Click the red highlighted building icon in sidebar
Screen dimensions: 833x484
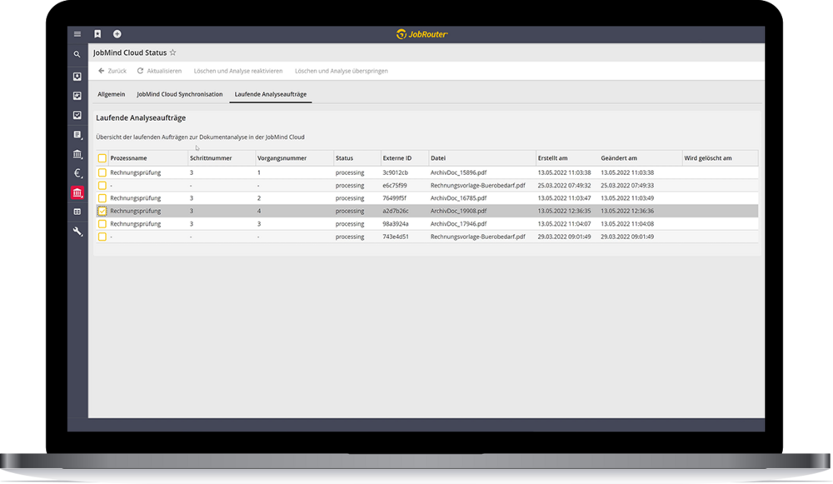pyautogui.click(x=77, y=193)
